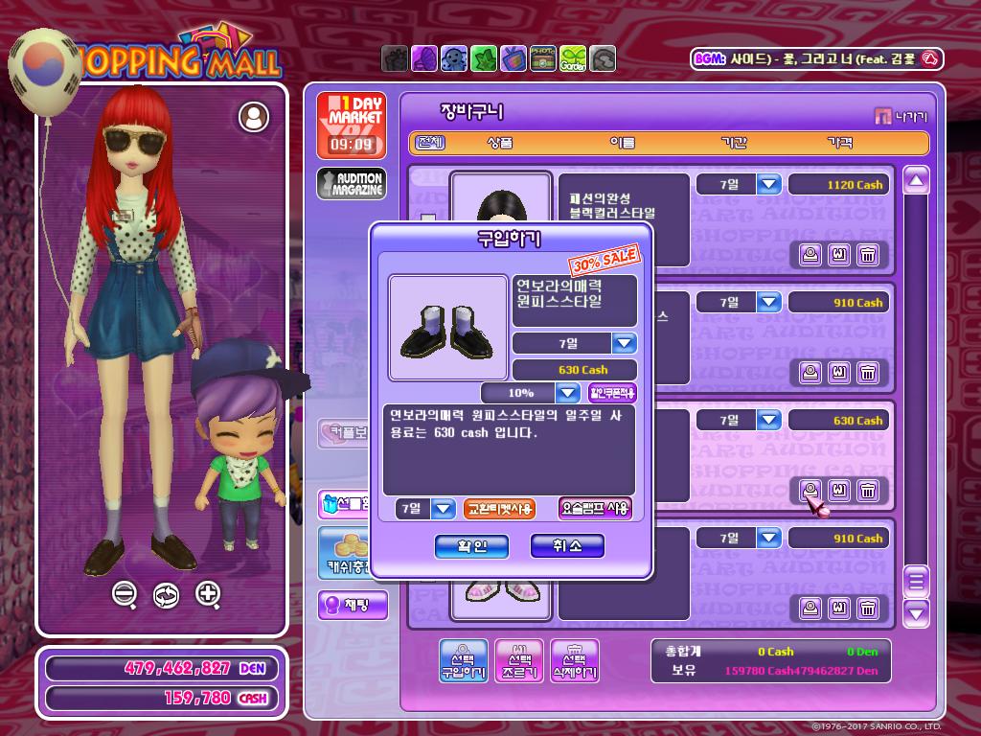
Task: Click the 159,780 CASH balance
Action: tap(161, 698)
